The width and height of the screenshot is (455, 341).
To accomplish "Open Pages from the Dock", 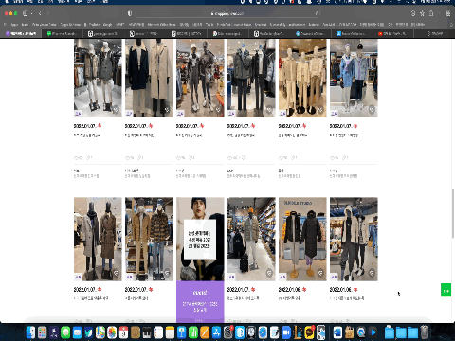I will [x=205, y=332].
